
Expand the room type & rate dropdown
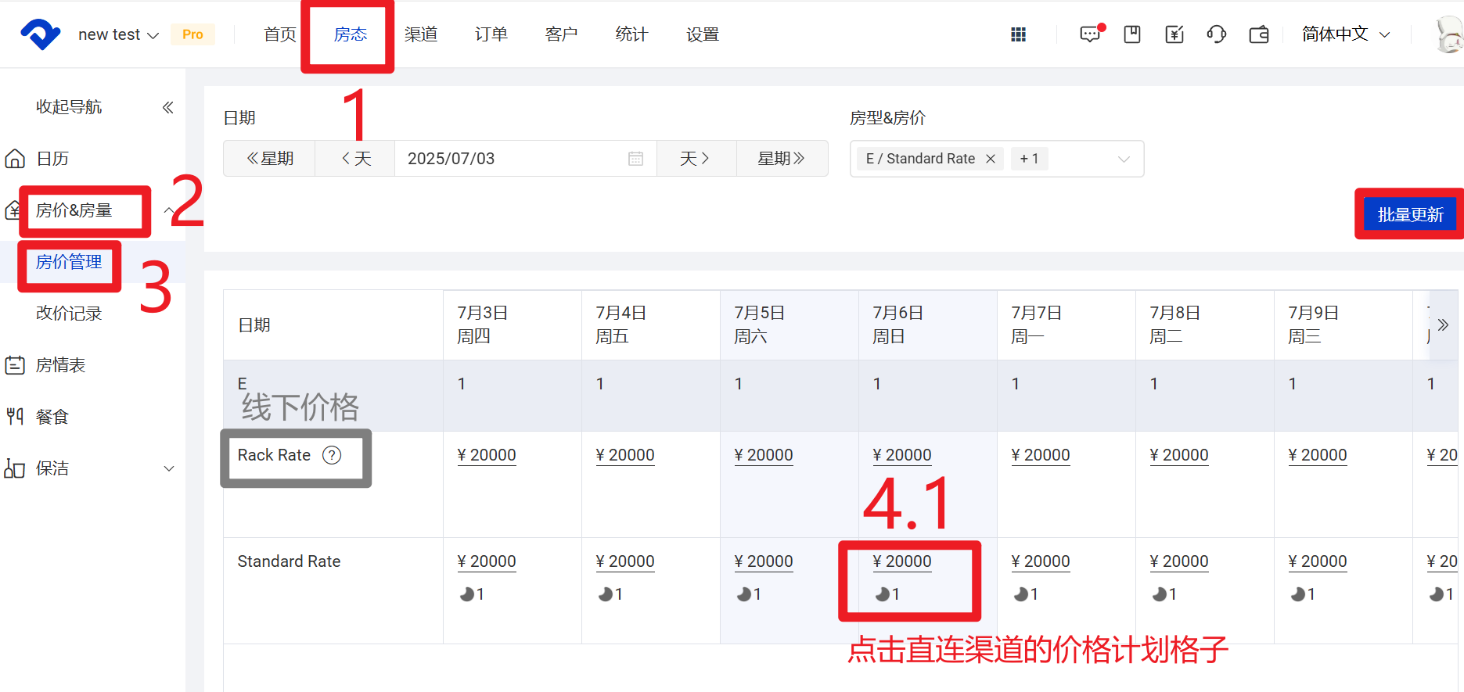1124,159
